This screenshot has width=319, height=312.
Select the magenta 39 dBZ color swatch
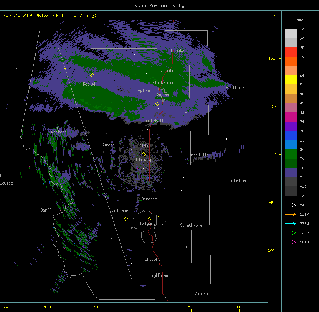click(291, 117)
